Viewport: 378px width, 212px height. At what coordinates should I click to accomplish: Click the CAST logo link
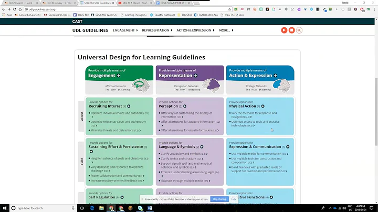[x=77, y=22]
